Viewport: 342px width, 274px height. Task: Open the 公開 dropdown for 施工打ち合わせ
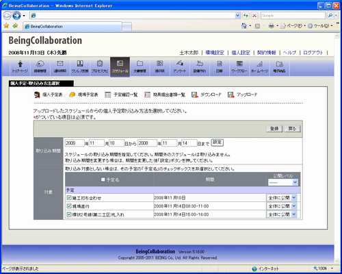coord(282,198)
